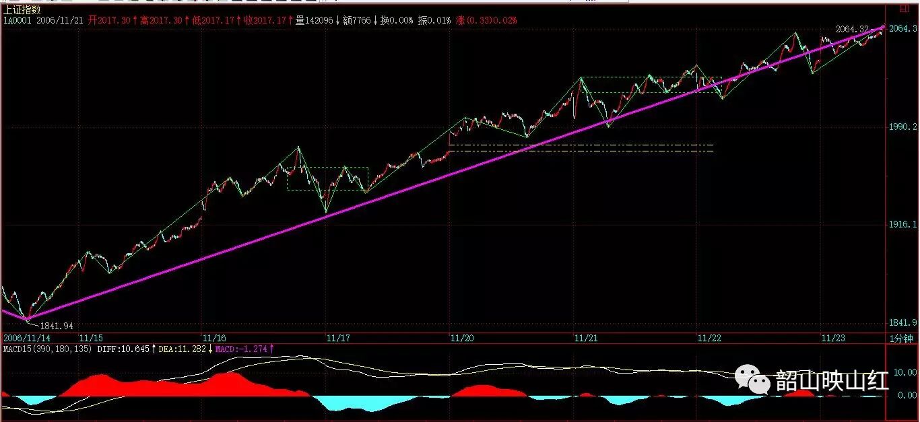Click the 11/22 date on the time axis
This screenshot has height=422, width=920.
pos(710,338)
